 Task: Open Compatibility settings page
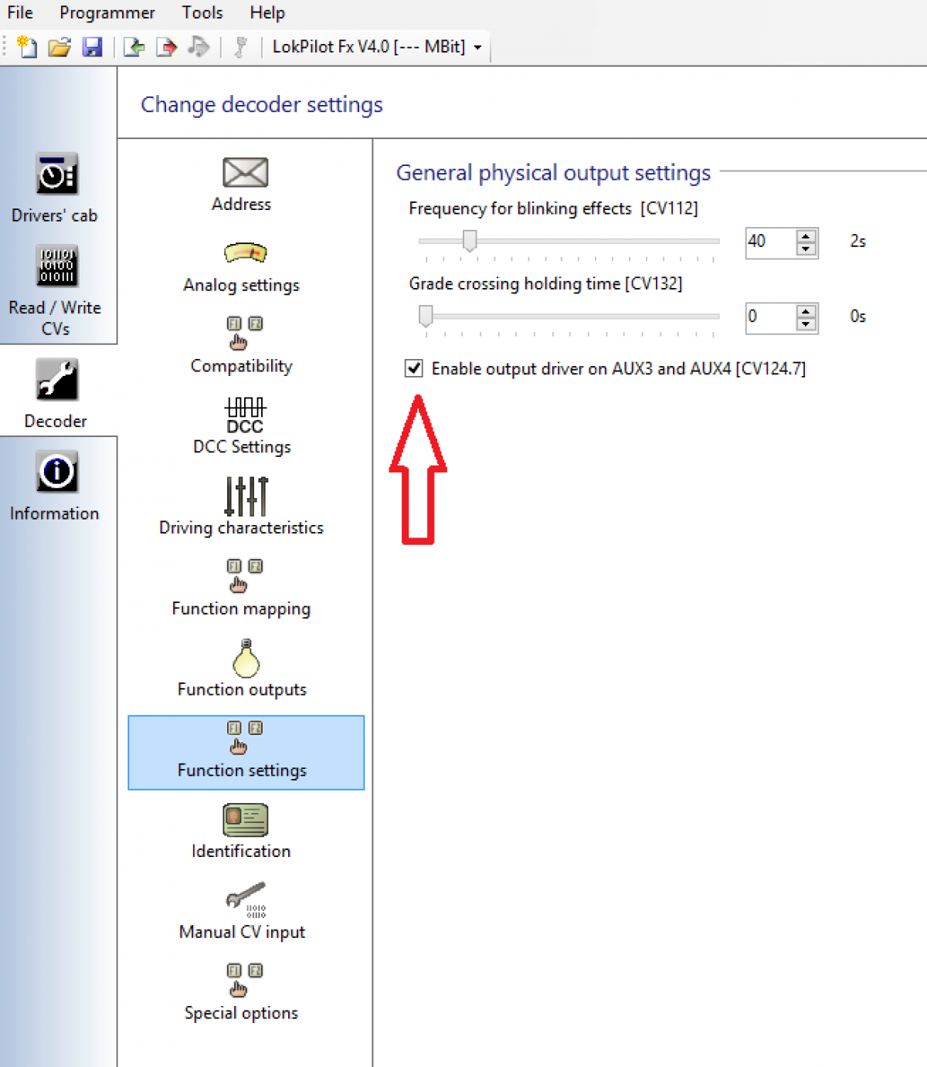[x=242, y=346]
